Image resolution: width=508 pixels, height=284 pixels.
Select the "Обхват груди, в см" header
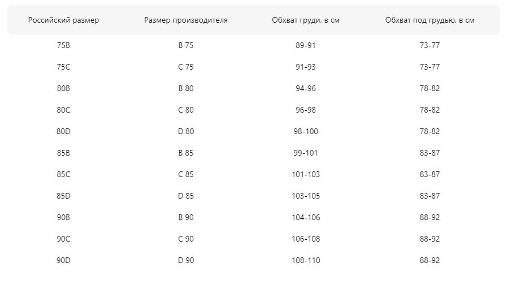click(x=306, y=20)
